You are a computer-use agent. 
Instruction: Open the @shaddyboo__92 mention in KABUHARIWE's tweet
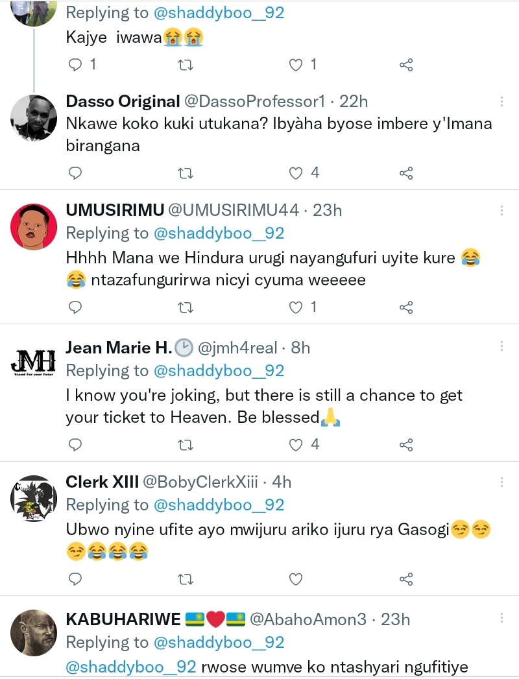[131, 667]
